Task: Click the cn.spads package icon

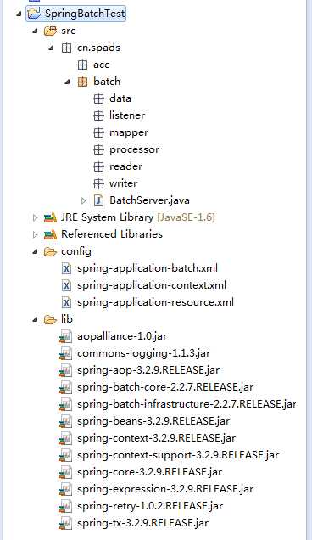Action: (66, 48)
